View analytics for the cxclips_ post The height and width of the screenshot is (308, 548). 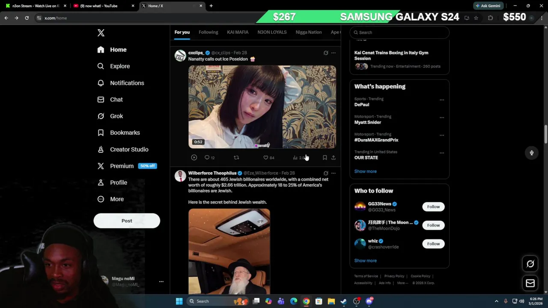[299, 158]
